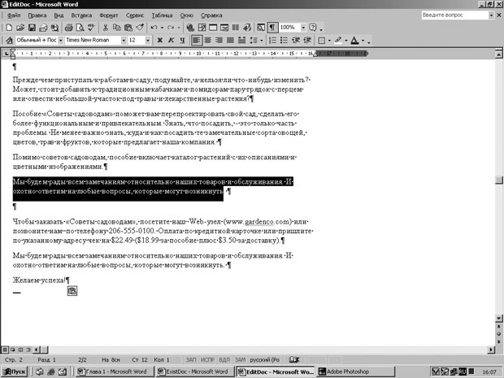Open the line spacing dropdown arrow
This screenshot has height=378, width=504.
pos(261,41)
